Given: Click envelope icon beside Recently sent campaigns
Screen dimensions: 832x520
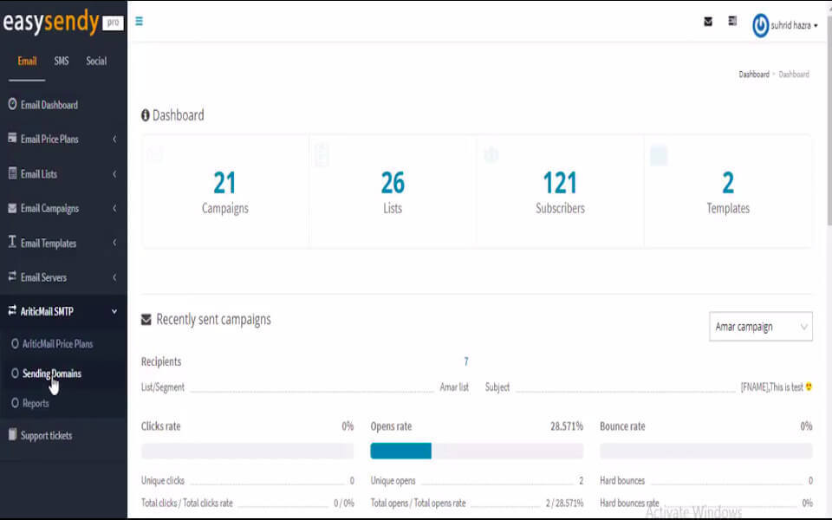Looking at the screenshot, I should (146, 320).
